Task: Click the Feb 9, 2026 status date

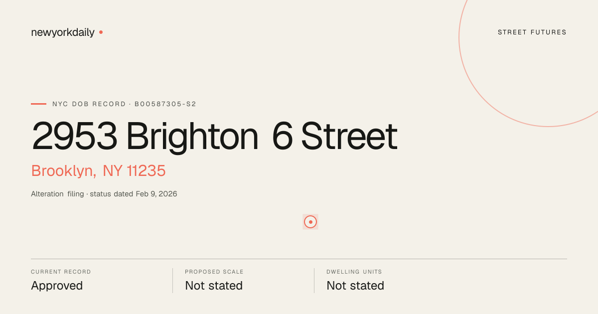Action: [156, 194]
